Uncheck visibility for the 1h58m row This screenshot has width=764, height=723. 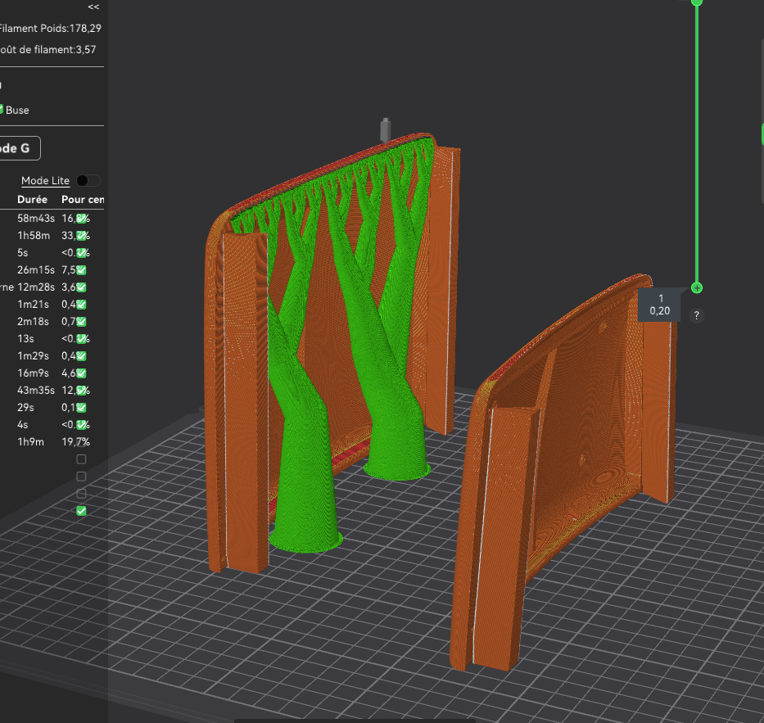pyautogui.click(x=82, y=236)
